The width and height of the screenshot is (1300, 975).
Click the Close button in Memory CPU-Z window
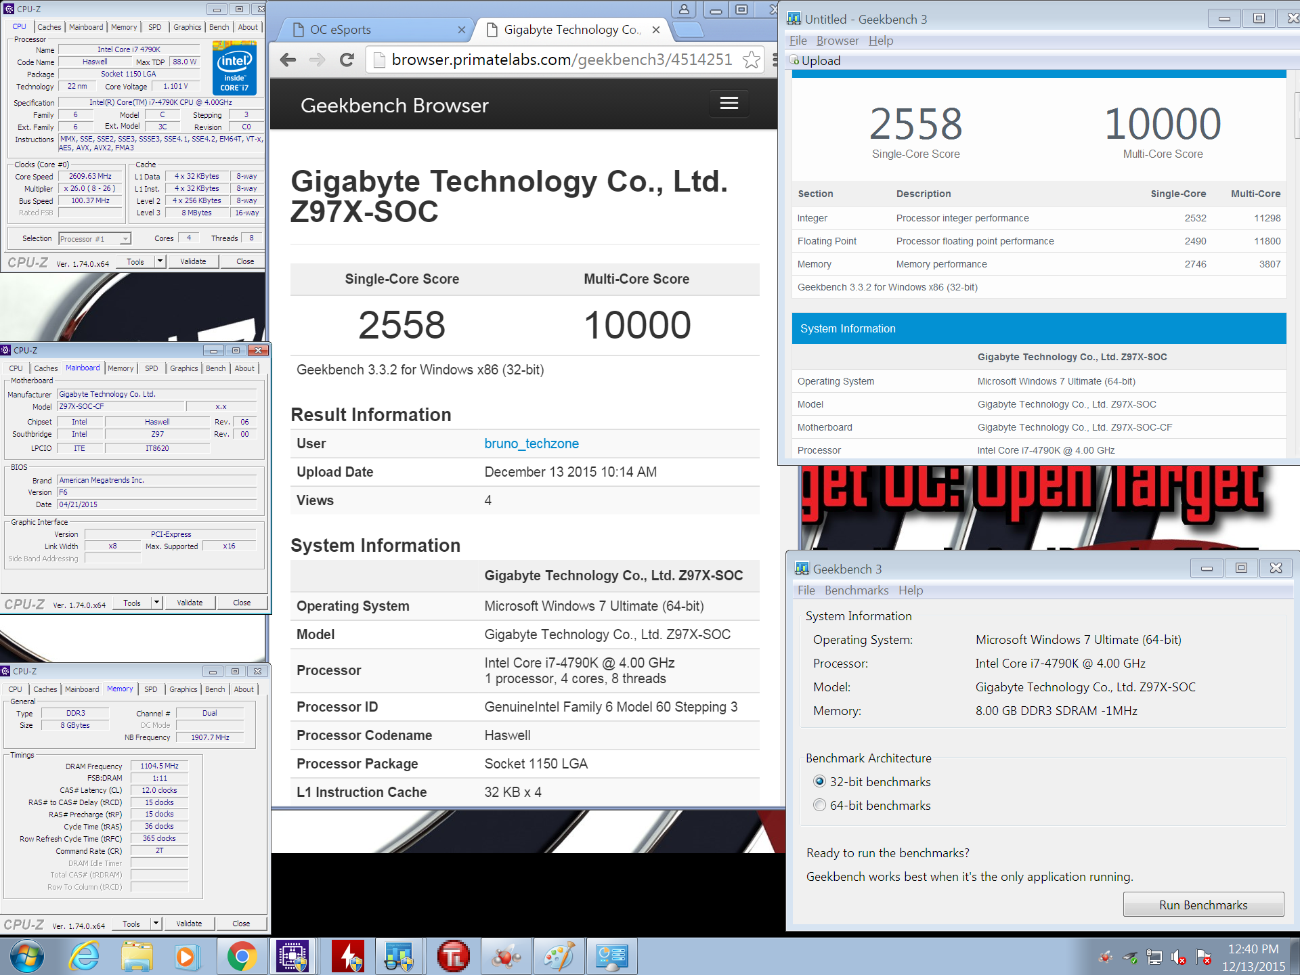point(241,924)
